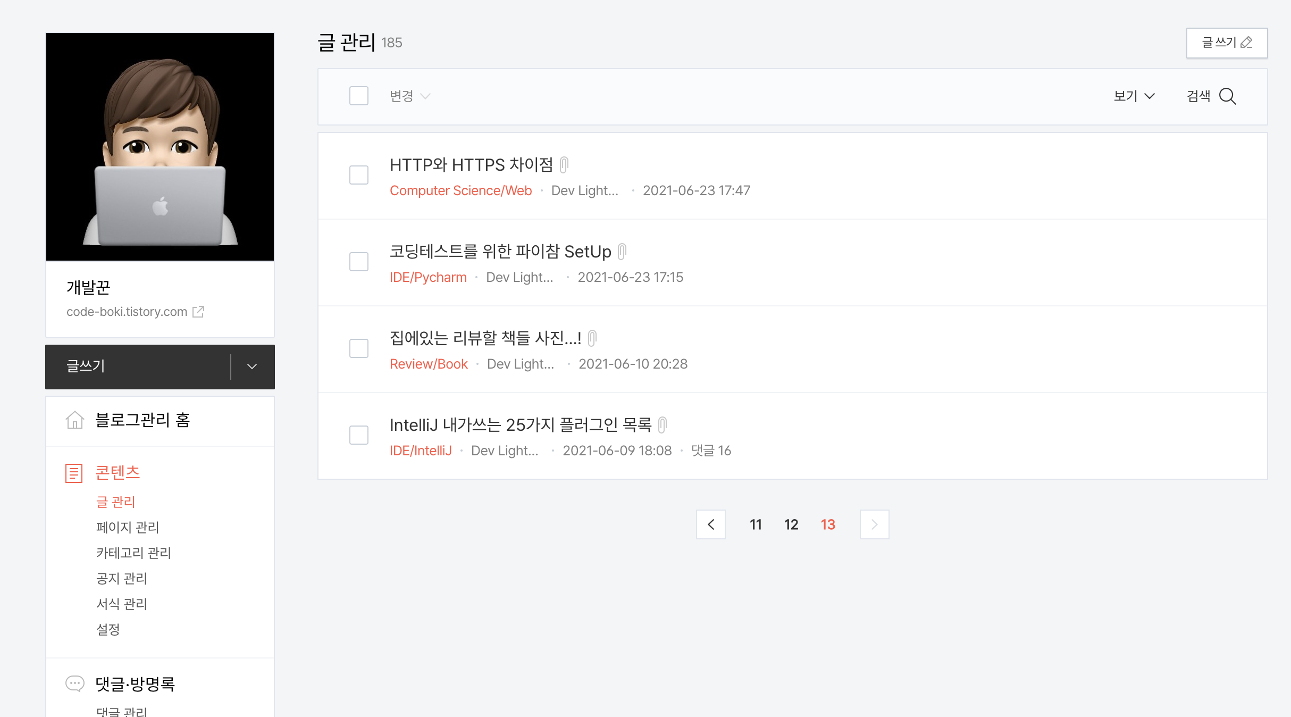The image size is (1291, 717).
Task: Tick the checkbox for HTTP와 HTTPS 차이점 post
Action: (359, 175)
